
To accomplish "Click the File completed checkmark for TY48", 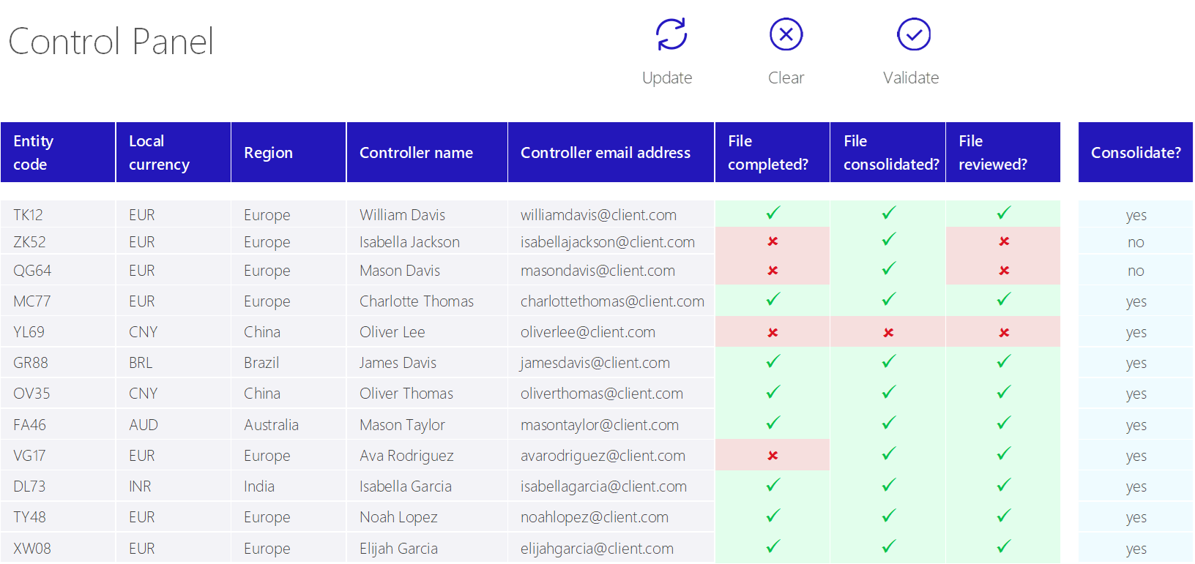I will [773, 516].
